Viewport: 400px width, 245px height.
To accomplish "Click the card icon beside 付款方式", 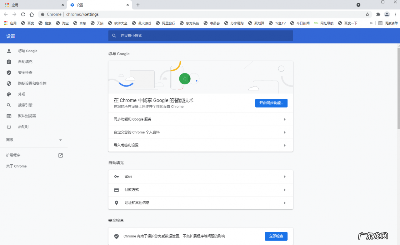I will (x=117, y=189).
